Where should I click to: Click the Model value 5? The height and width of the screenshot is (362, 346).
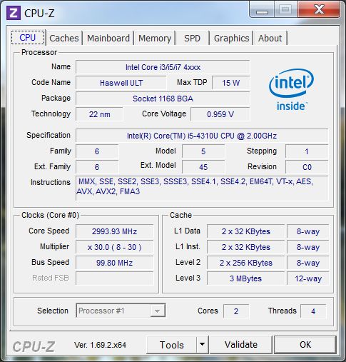203,151
